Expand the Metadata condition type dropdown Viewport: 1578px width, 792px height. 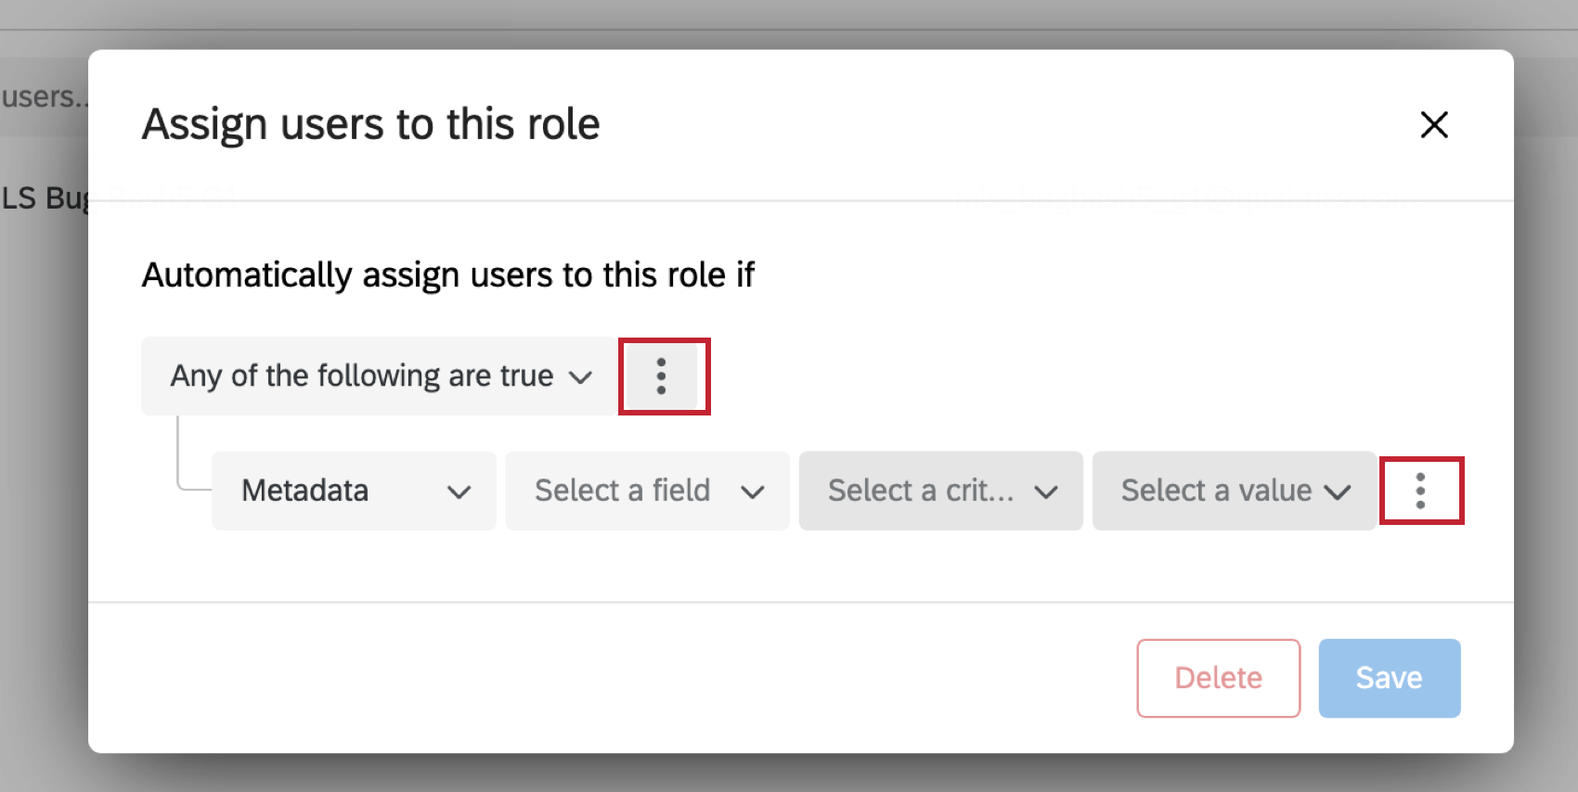point(353,491)
